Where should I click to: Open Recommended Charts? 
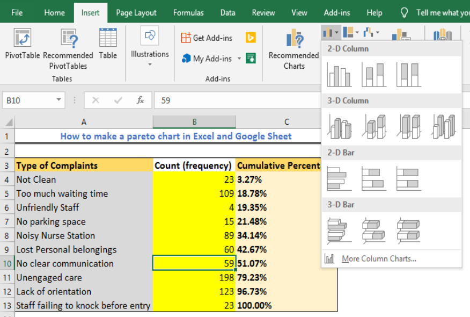tap(294, 49)
